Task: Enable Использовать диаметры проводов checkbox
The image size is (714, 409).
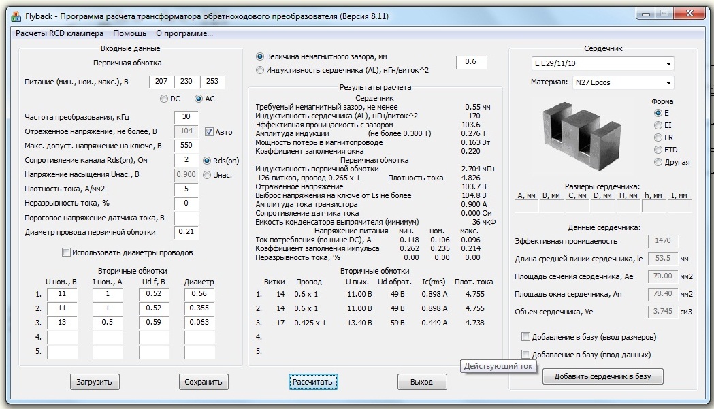Action: [x=67, y=252]
